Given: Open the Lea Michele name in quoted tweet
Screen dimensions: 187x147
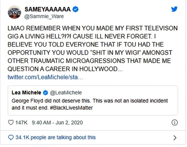Looking at the screenshot, I should [x=27, y=93].
